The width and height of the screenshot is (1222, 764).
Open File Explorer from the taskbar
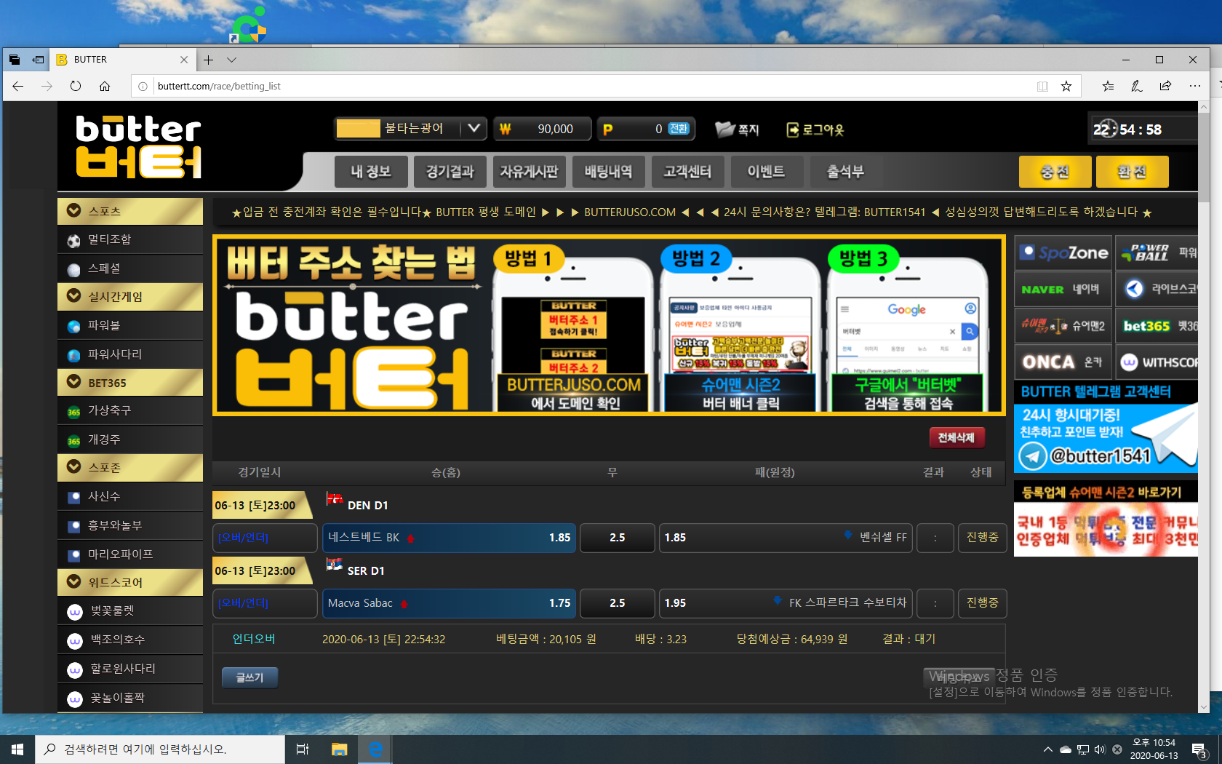339,749
